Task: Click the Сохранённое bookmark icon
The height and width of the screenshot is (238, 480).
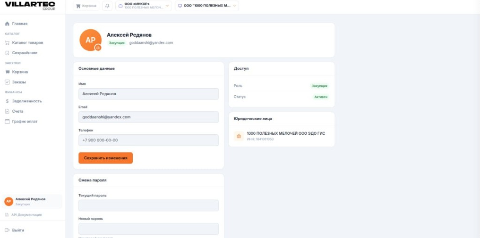Action: [x=8, y=53]
